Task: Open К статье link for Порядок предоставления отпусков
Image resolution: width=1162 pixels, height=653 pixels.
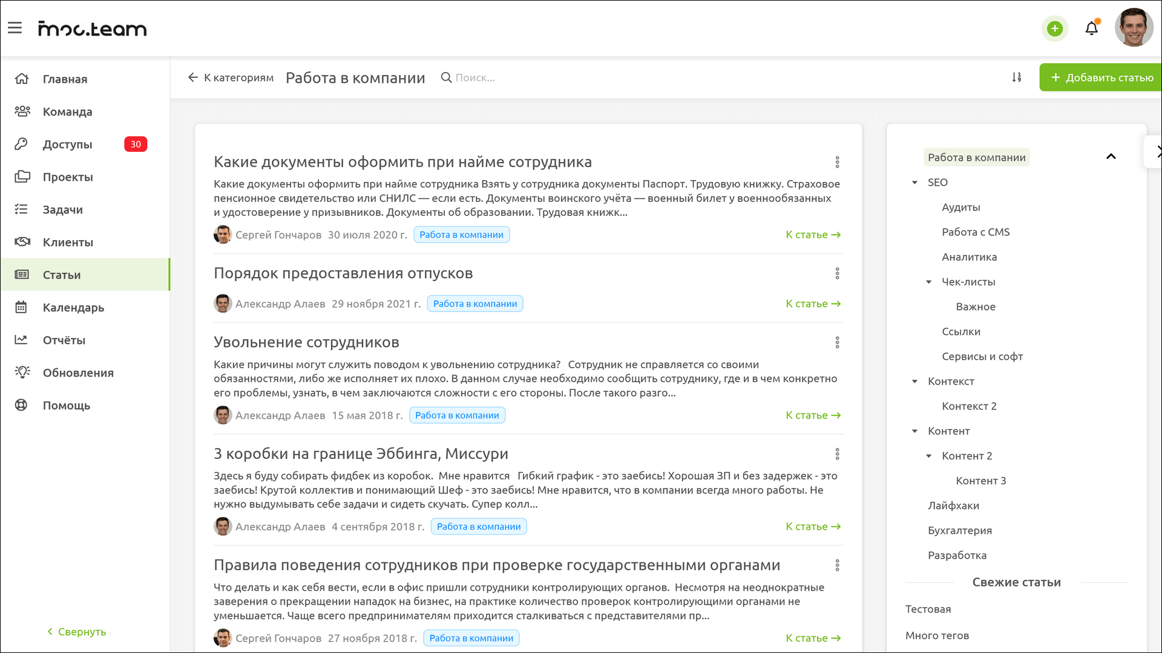Action: [x=813, y=304]
